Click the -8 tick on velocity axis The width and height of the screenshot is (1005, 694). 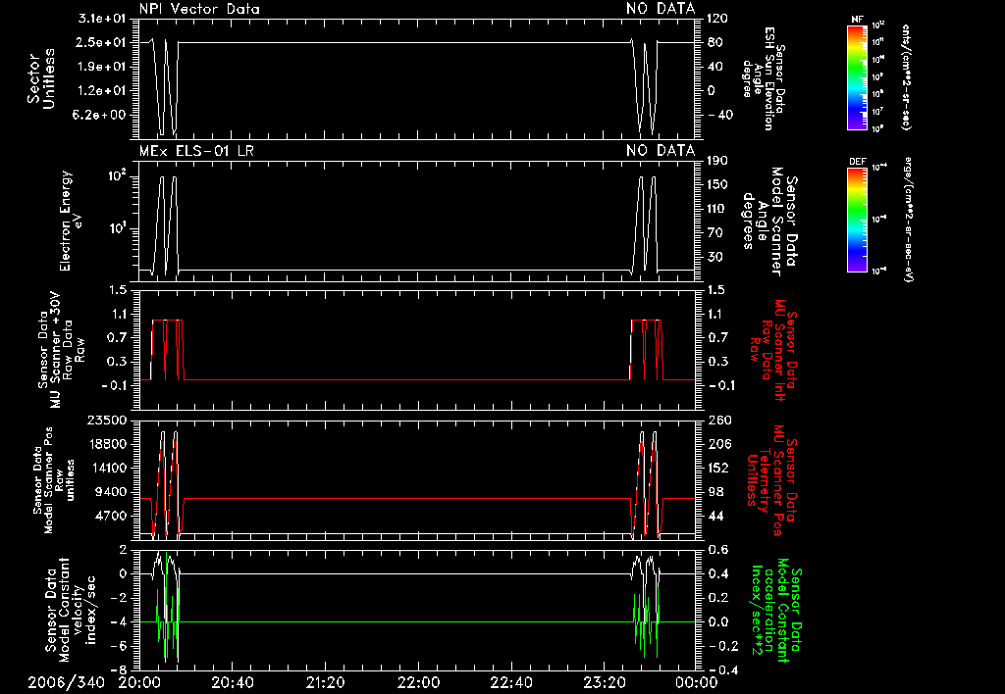click(x=119, y=669)
